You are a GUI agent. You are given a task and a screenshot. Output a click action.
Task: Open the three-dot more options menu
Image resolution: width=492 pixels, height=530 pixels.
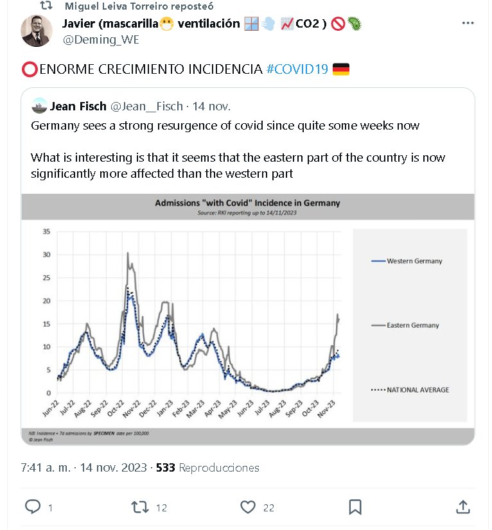click(468, 23)
